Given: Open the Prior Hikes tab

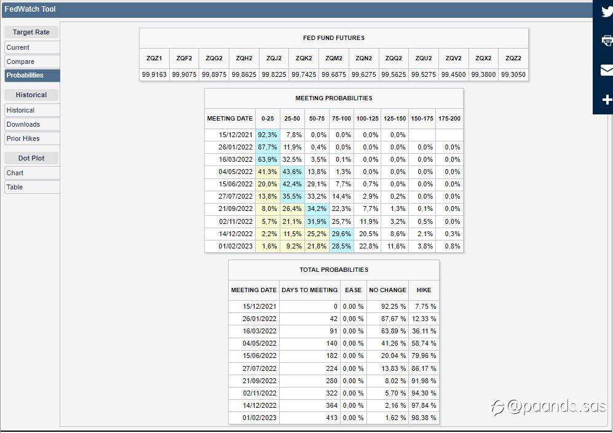Looking at the screenshot, I should click(32, 138).
